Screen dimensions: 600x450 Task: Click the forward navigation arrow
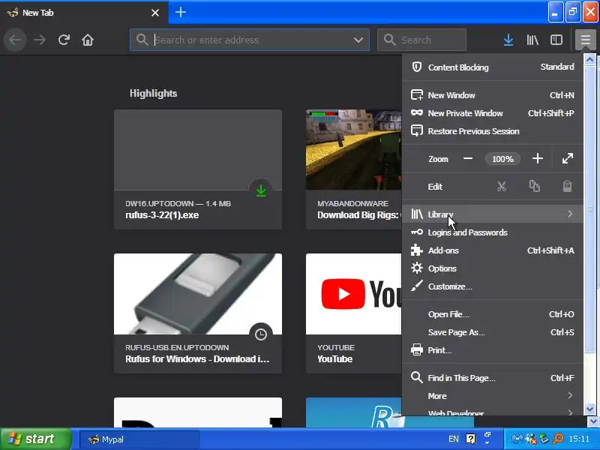(x=40, y=40)
